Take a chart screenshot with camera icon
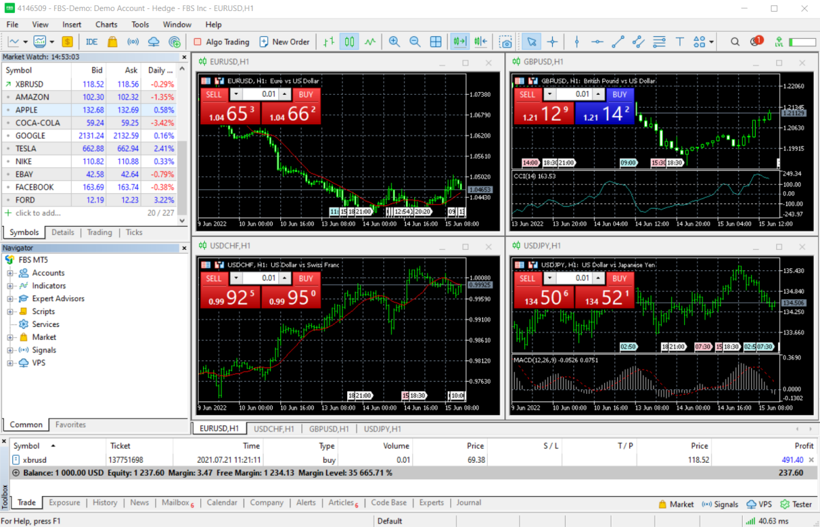 coord(506,42)
